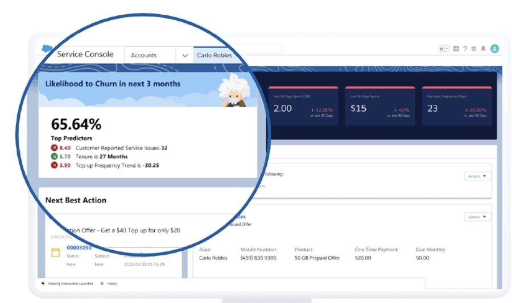Click the user profile avatar

tap(494, 49)
